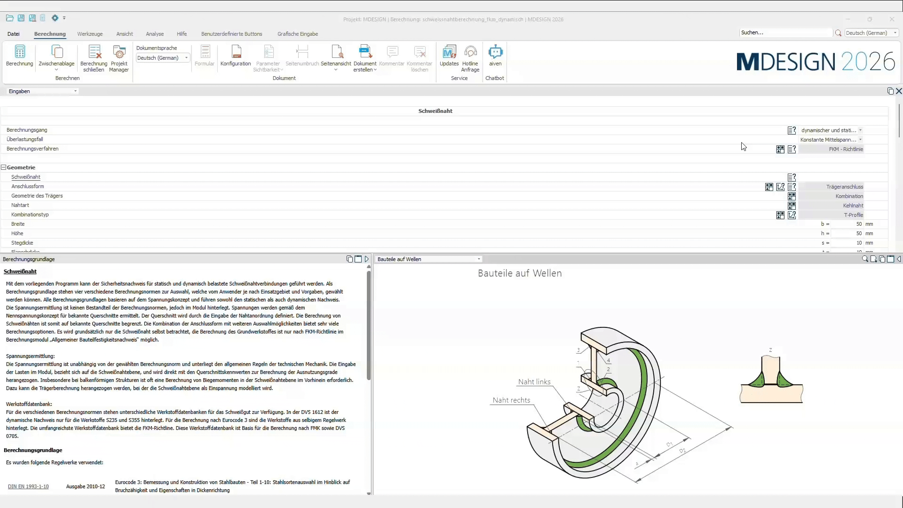Image resolution: width=903 pixels, height=508 pixels.
Task: Launch the aiven chatbot
Action: [x=495, y=52]
